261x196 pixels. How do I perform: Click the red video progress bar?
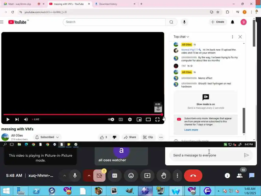(x=82, y=115)
